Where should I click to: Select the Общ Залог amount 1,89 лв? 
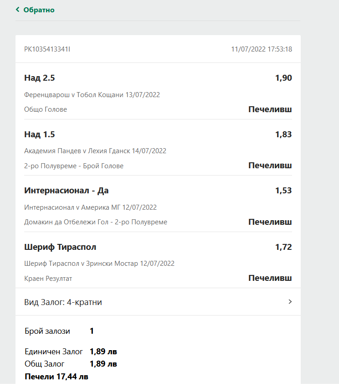pyautogui.click(x=103, y=364)
